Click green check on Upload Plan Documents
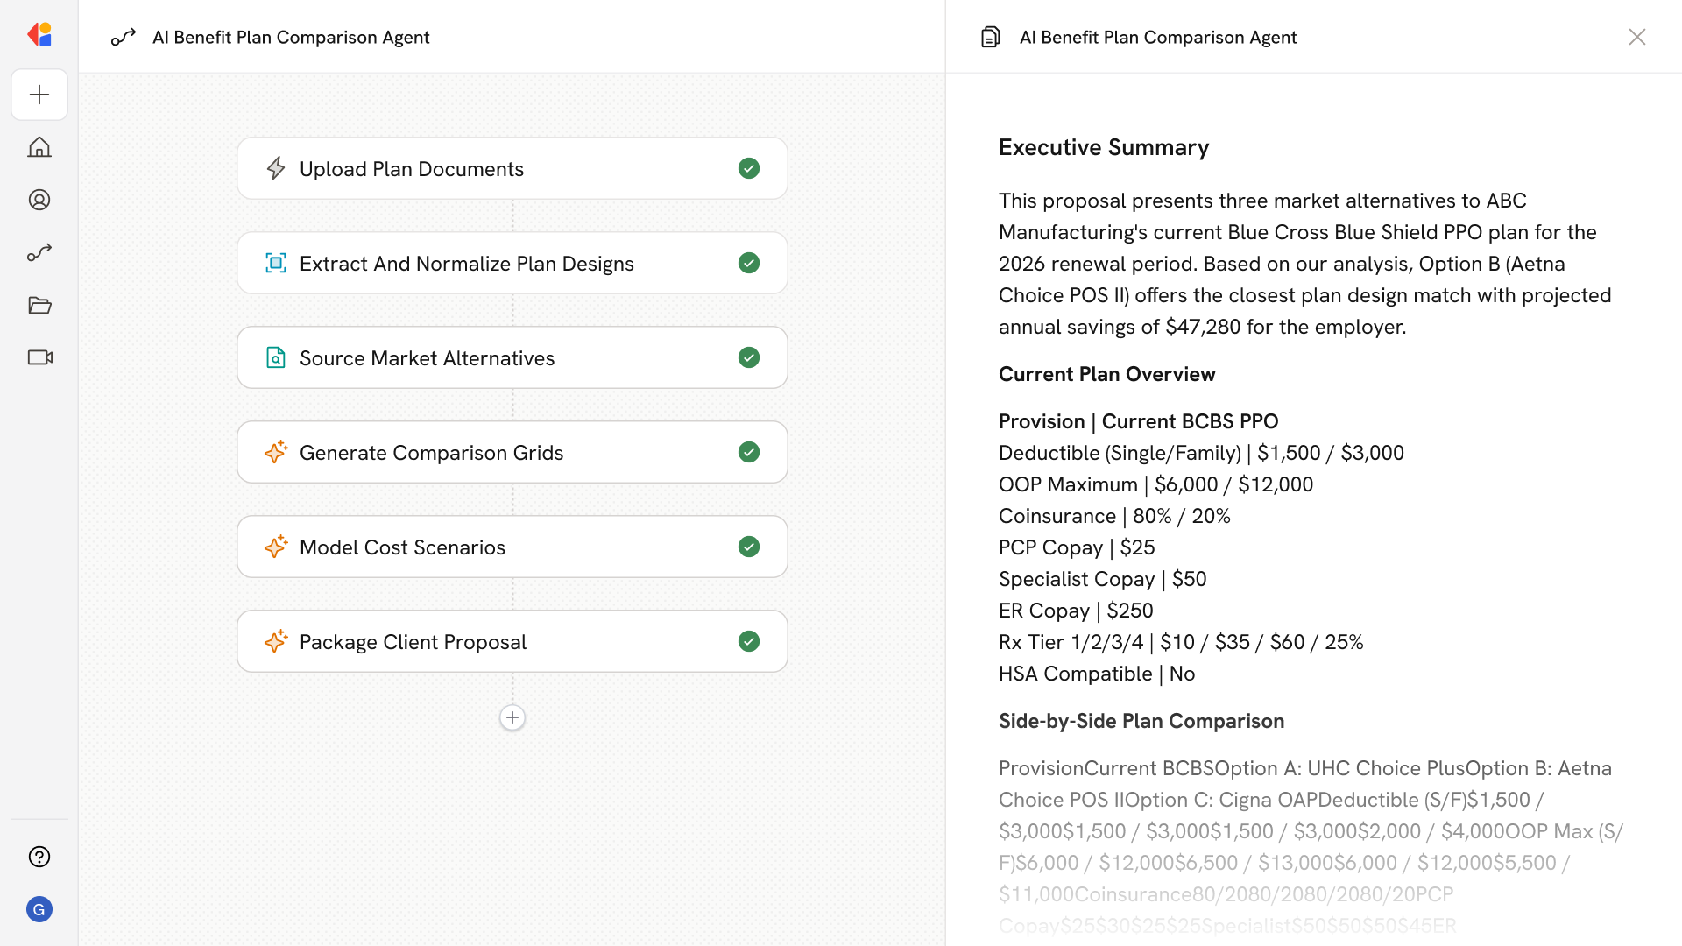The height and width of the screenshot is (946, 1682). coord(748,168)
